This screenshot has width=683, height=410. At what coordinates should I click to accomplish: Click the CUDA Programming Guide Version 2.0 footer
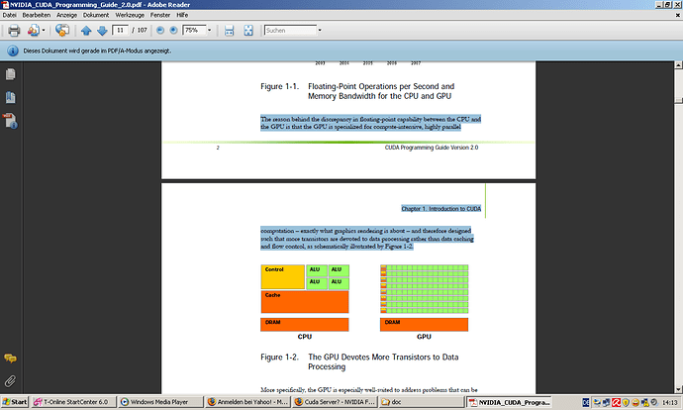tap(432, 148)
